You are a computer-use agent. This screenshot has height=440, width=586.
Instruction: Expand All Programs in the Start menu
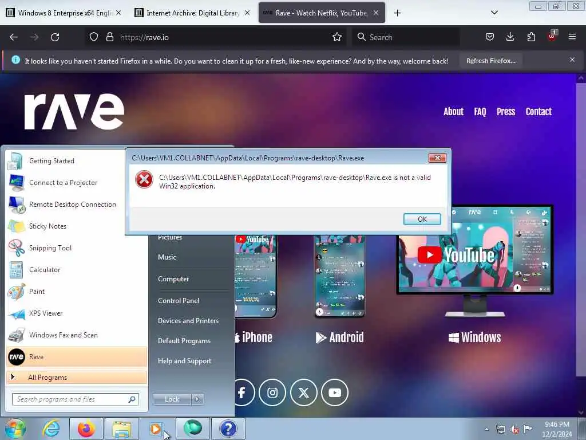(77, 377)
